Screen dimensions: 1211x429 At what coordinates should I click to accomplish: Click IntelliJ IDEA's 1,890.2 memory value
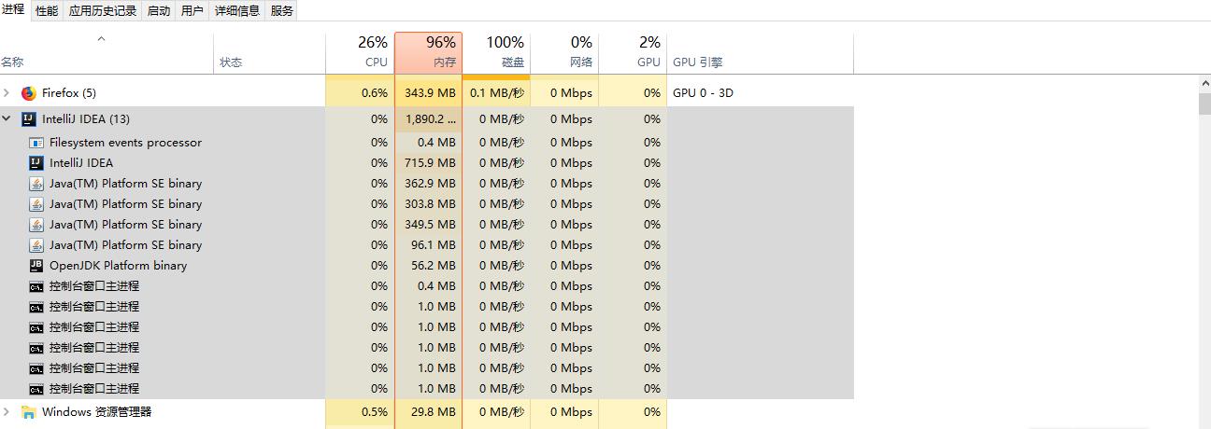pyautogui.click(x=431, y=119)
